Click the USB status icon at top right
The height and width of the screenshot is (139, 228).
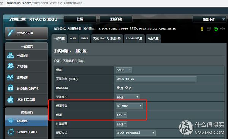click(x=222, y=29)
